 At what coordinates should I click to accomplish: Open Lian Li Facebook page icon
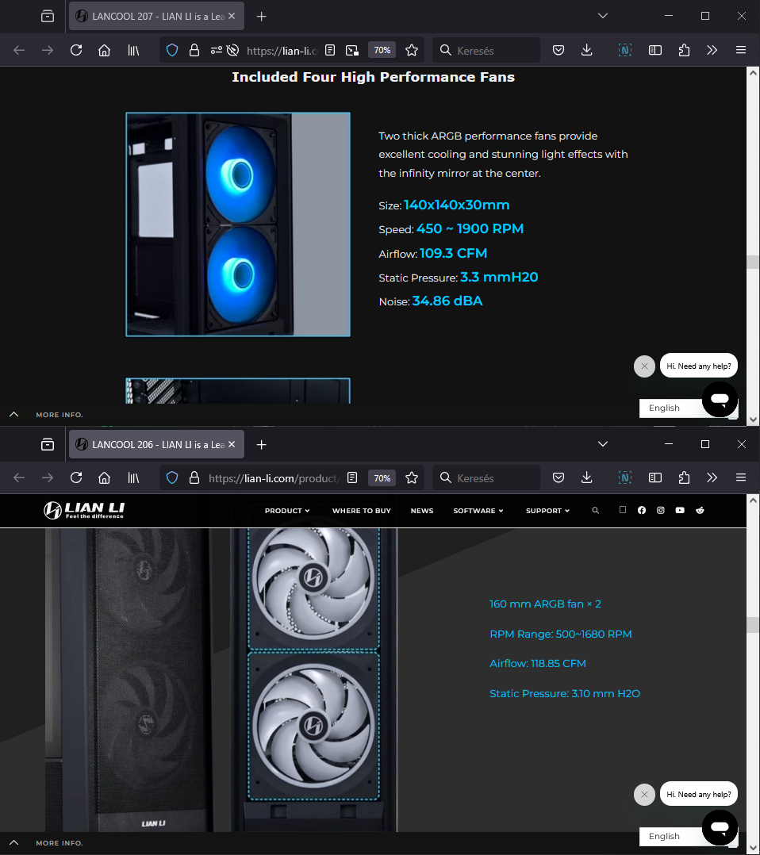(x=642, y=511)
